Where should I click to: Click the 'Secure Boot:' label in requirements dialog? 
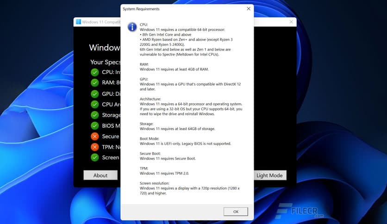[150, 154]
